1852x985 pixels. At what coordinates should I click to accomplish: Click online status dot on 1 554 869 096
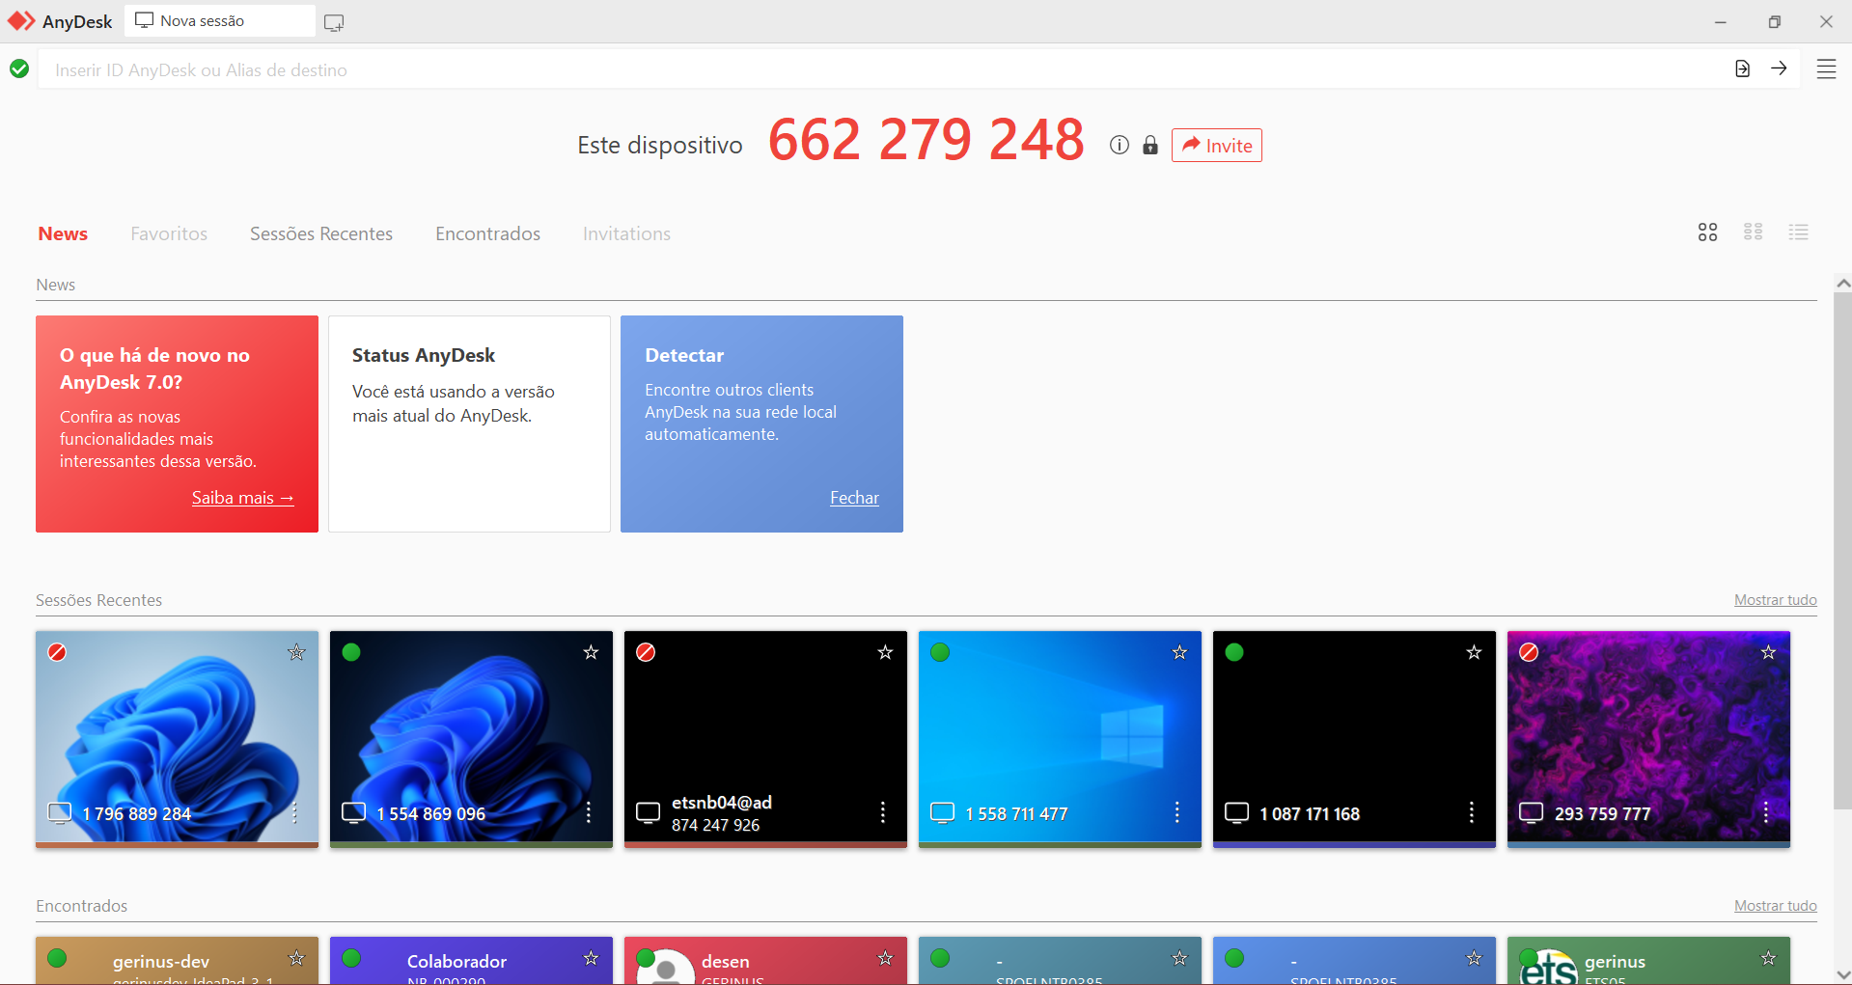[351, 652]
